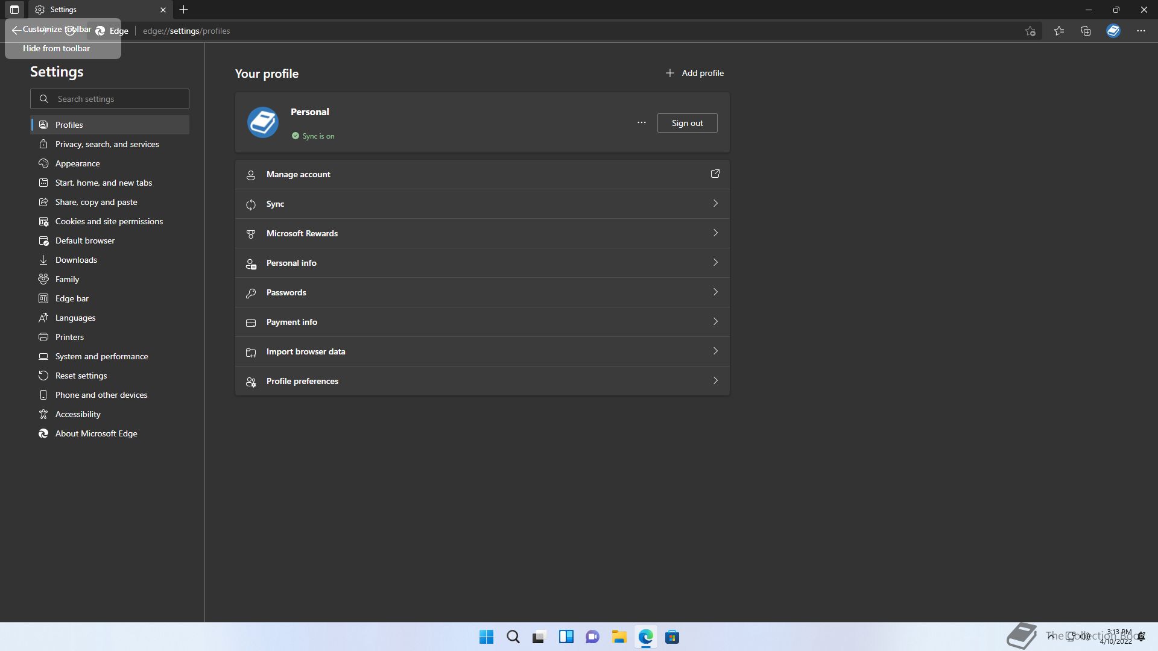1158x651 pixels.
Task: Click About Microsoft Edge logo icon
Action: tap(43, 433)
